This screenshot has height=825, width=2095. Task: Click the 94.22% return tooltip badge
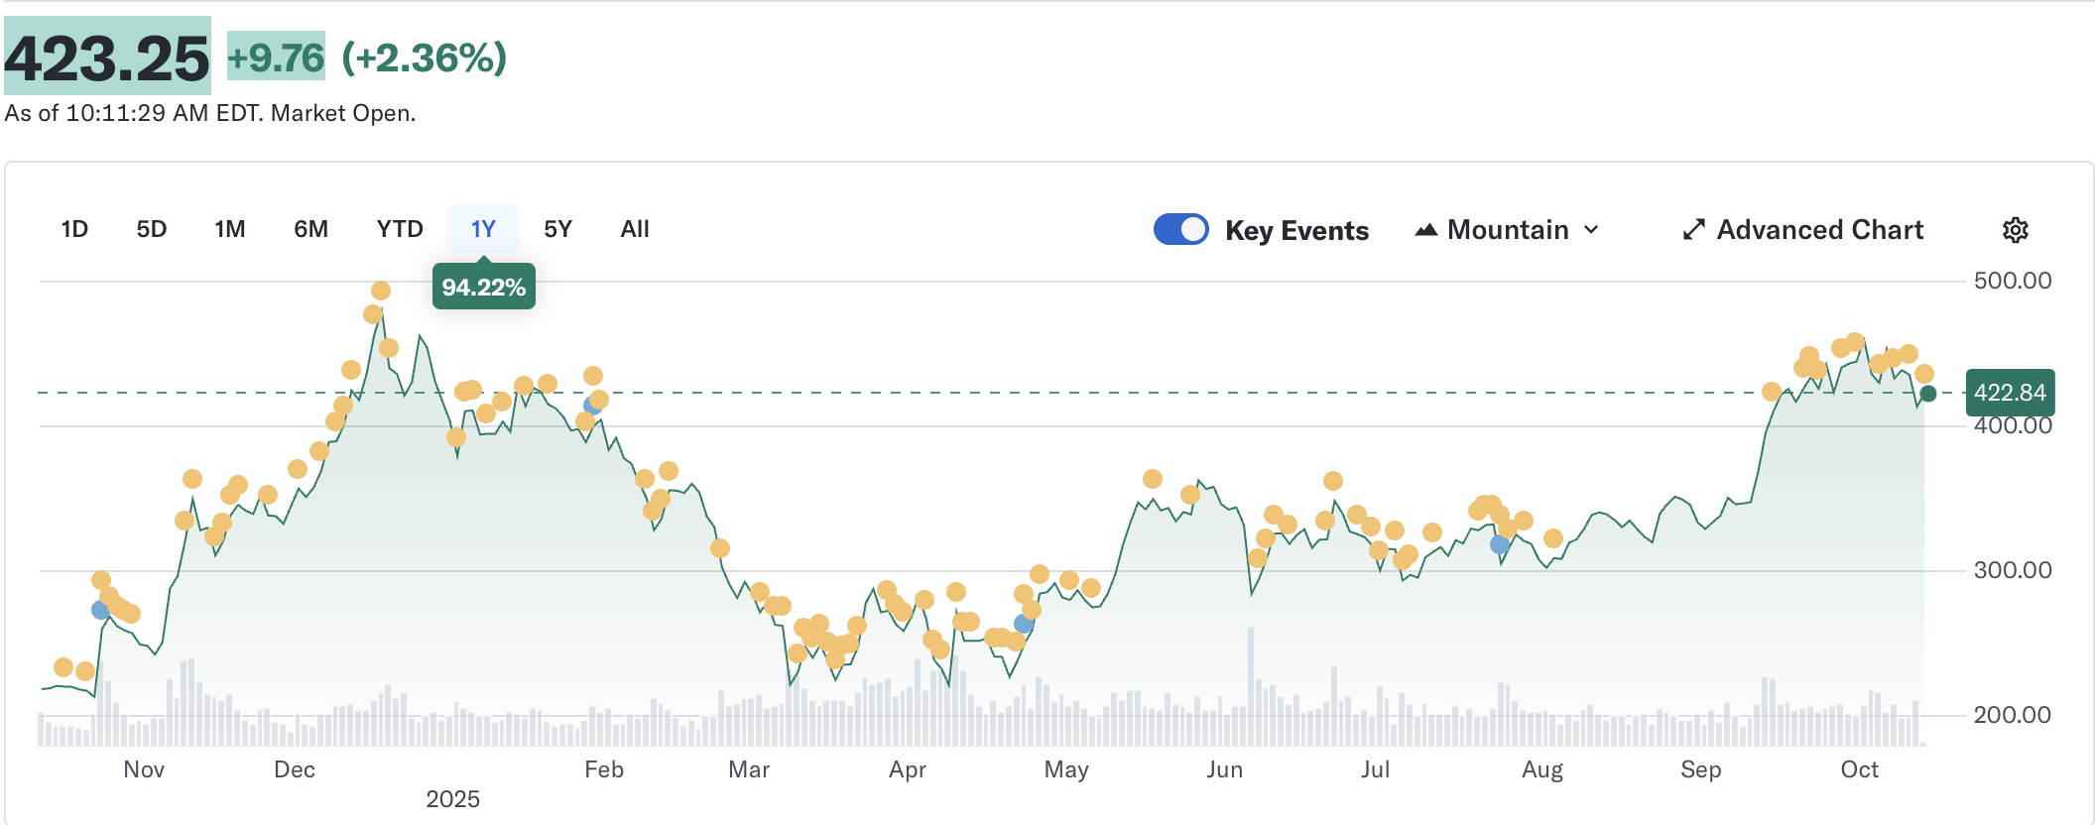(x=484, y=288)
